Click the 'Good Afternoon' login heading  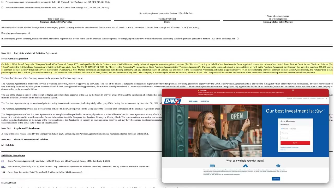[288, 121]
